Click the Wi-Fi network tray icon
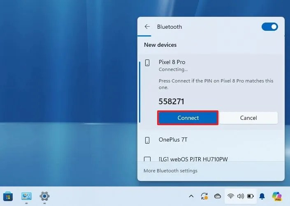The height and width of the screenshot is (206, 290). coord(230,196)
